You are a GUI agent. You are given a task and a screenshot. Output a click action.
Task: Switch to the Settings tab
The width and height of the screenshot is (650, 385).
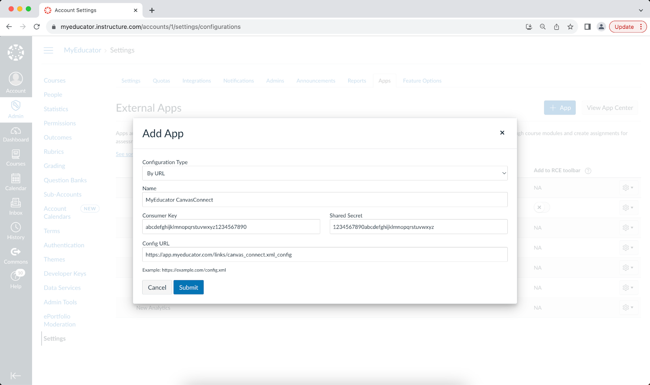point(131,81)
